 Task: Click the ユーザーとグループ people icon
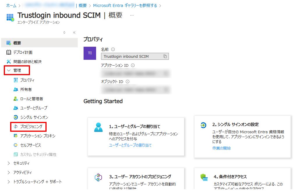click(16, 108)
